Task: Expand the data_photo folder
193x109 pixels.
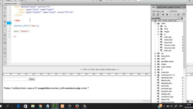Action: 155,56
